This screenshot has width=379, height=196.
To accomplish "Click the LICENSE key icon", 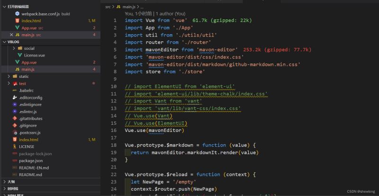I will pos(15,147).
